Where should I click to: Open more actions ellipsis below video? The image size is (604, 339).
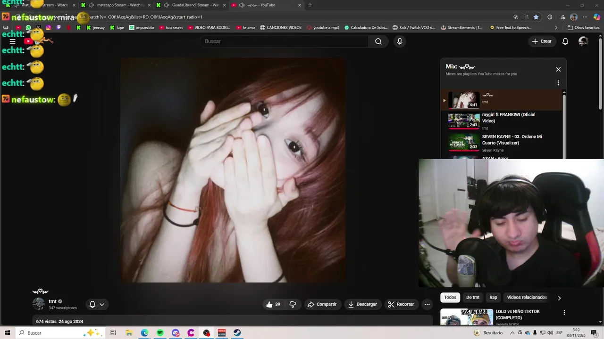(427, 305)
